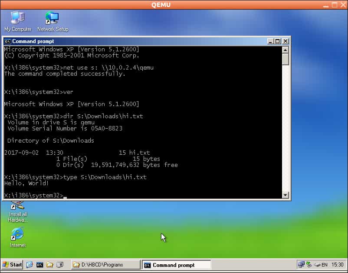
Task: Click the Command prompt window title text
Action: (33, 41)
